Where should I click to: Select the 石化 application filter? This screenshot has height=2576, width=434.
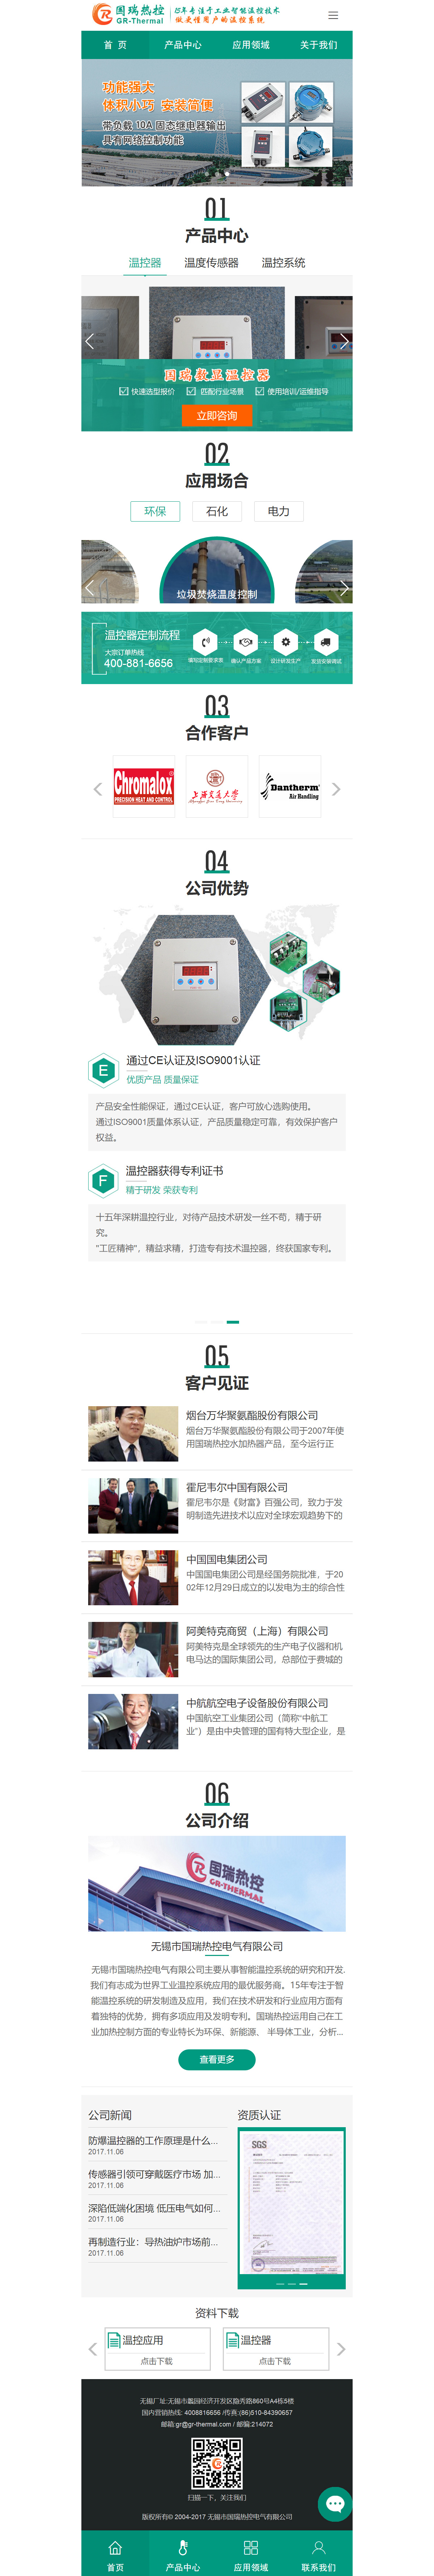[217, 511]
